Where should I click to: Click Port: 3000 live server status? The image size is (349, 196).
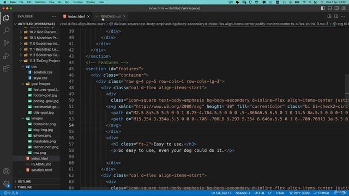point(299,193)
